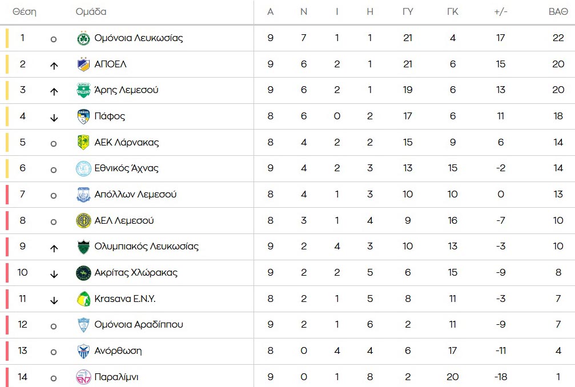Click the Ομόνοια Λευκωσίας team crest
This screenshot has height=387, width=575.
click(x=83, y=38)
